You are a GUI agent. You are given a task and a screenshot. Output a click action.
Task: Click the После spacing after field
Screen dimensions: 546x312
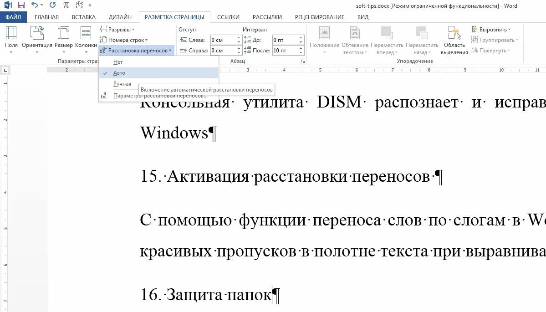pos(285,51)
